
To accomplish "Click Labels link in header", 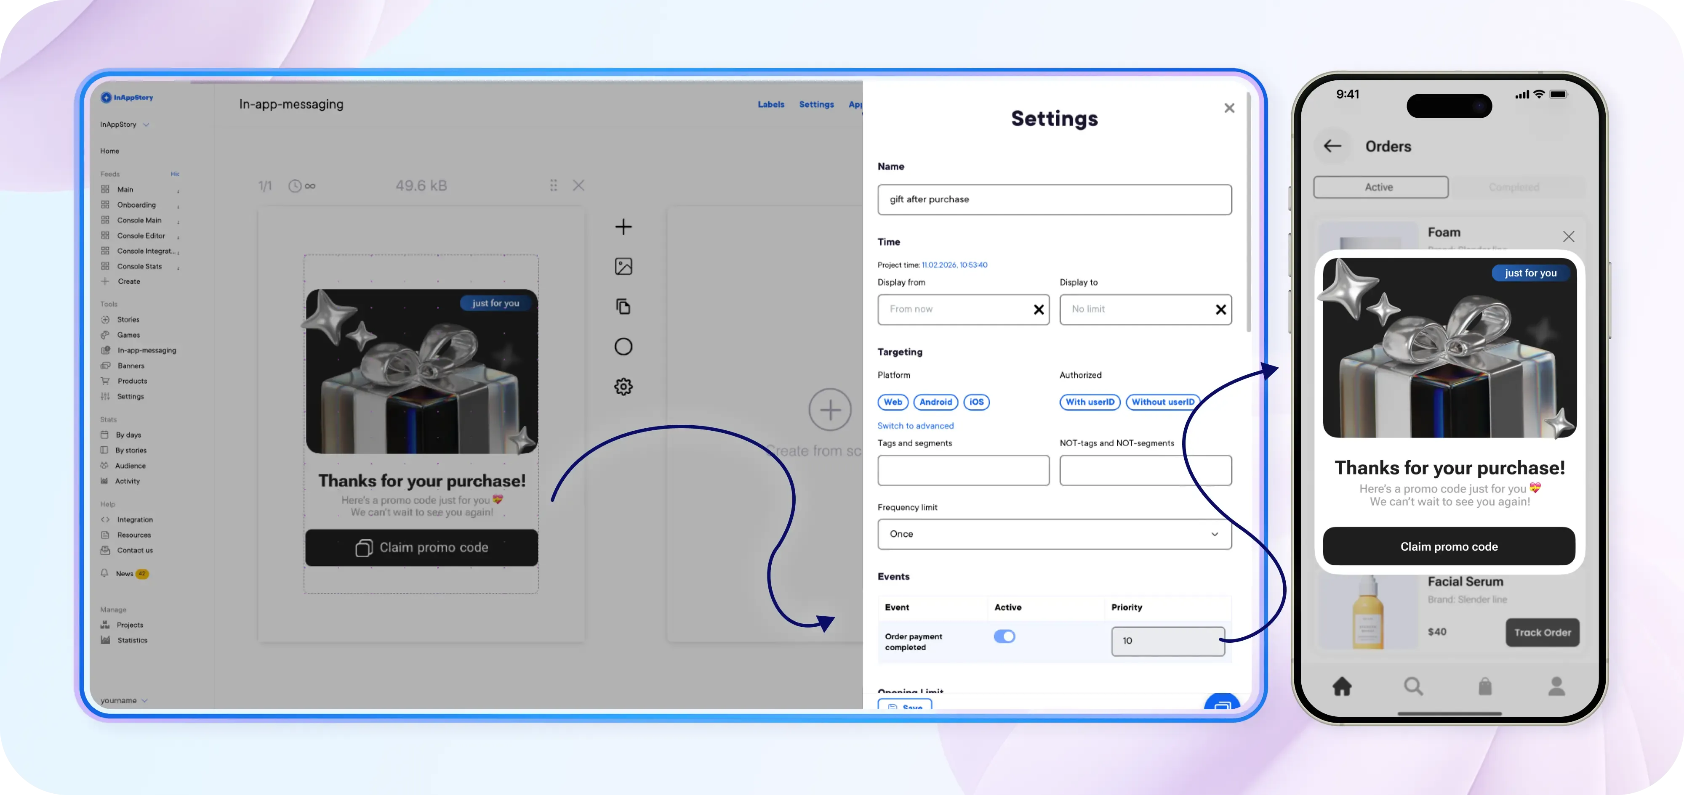I will pyautogui.click(x=771, y=104).
